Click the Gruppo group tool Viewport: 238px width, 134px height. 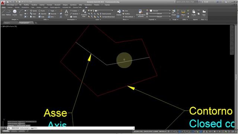click(174, 13)
